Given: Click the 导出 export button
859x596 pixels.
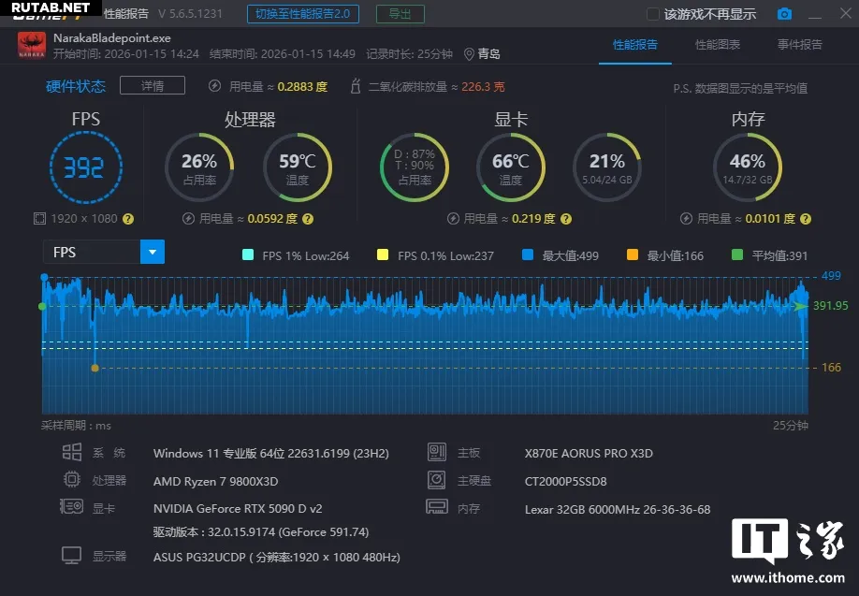Looking at the screenshot, I should [x=400, y=14].
